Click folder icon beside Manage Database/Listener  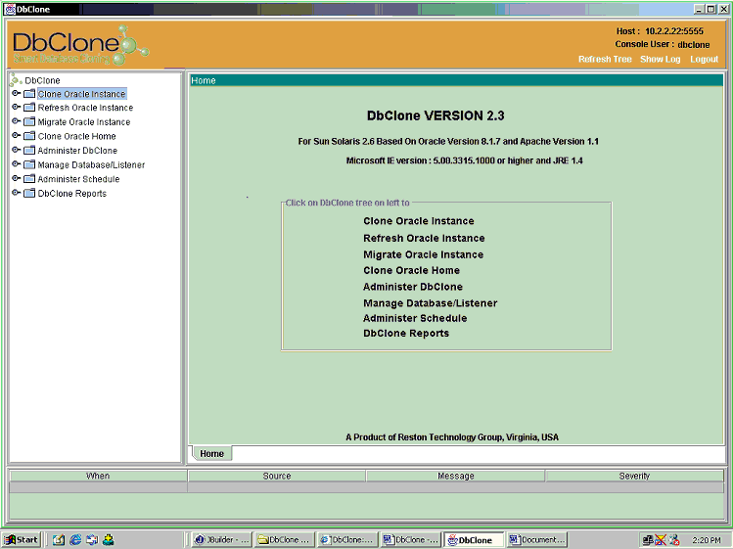(29, 164)
